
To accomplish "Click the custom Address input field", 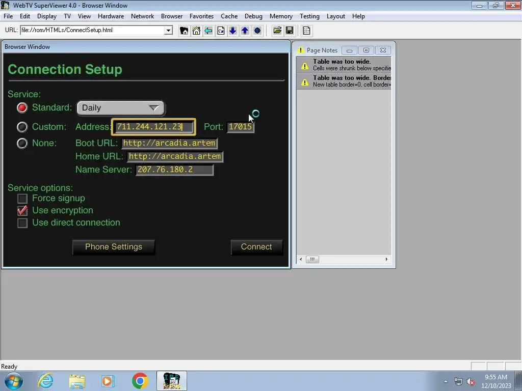I will [x=154, y=127].
